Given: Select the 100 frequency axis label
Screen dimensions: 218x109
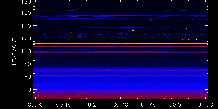Looking at the screenshot, I should point(26,51).
